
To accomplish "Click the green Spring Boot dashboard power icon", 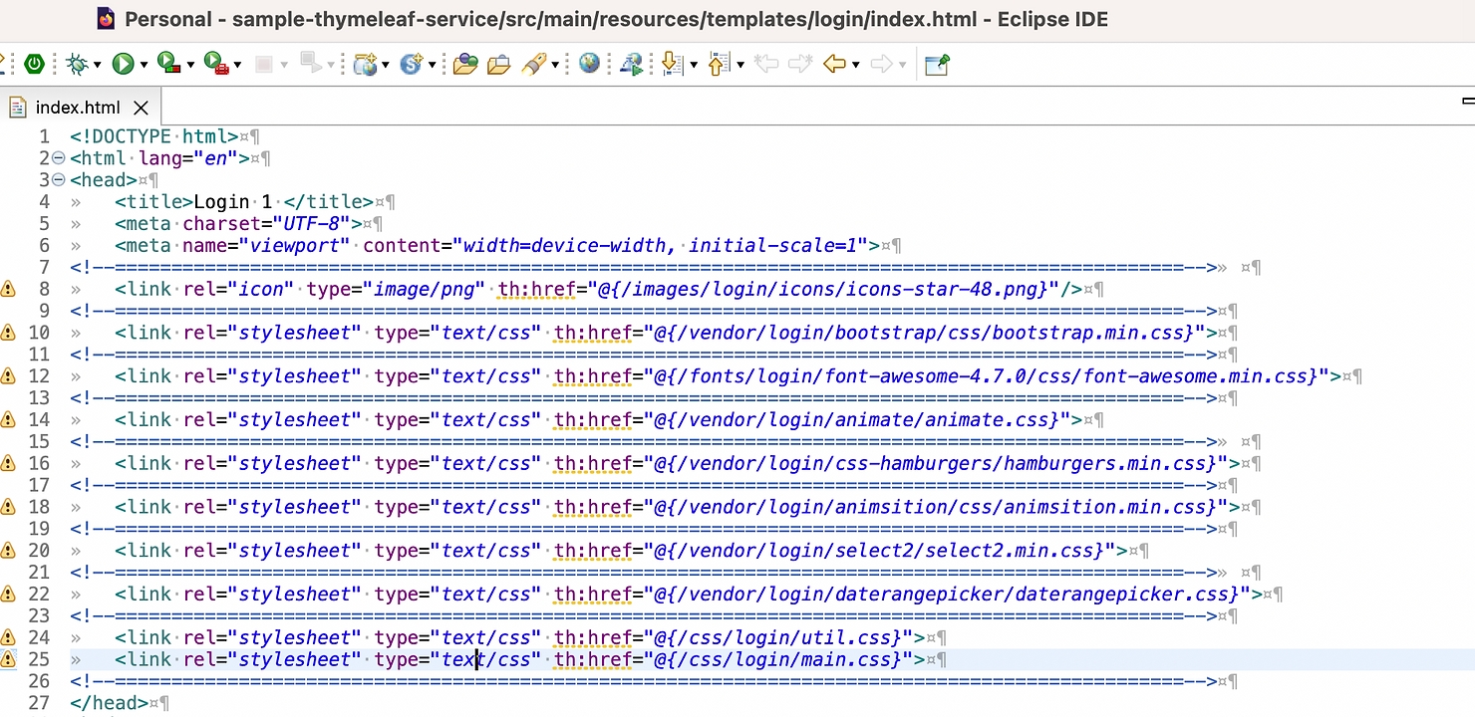I will coord(34,65).
